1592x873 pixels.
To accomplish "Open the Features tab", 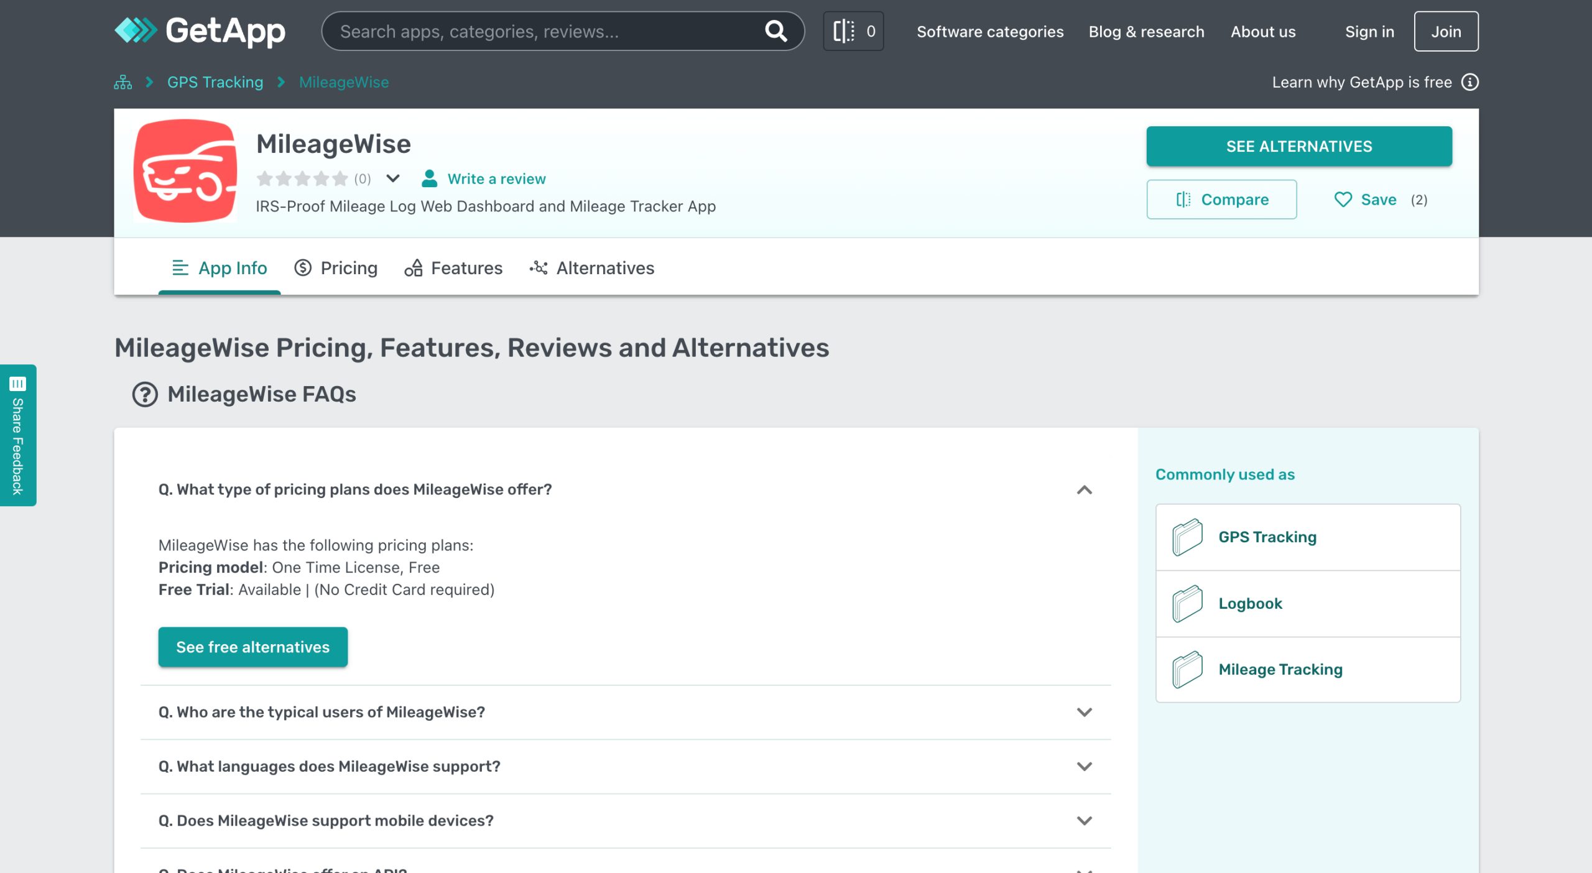I will 453,268.
